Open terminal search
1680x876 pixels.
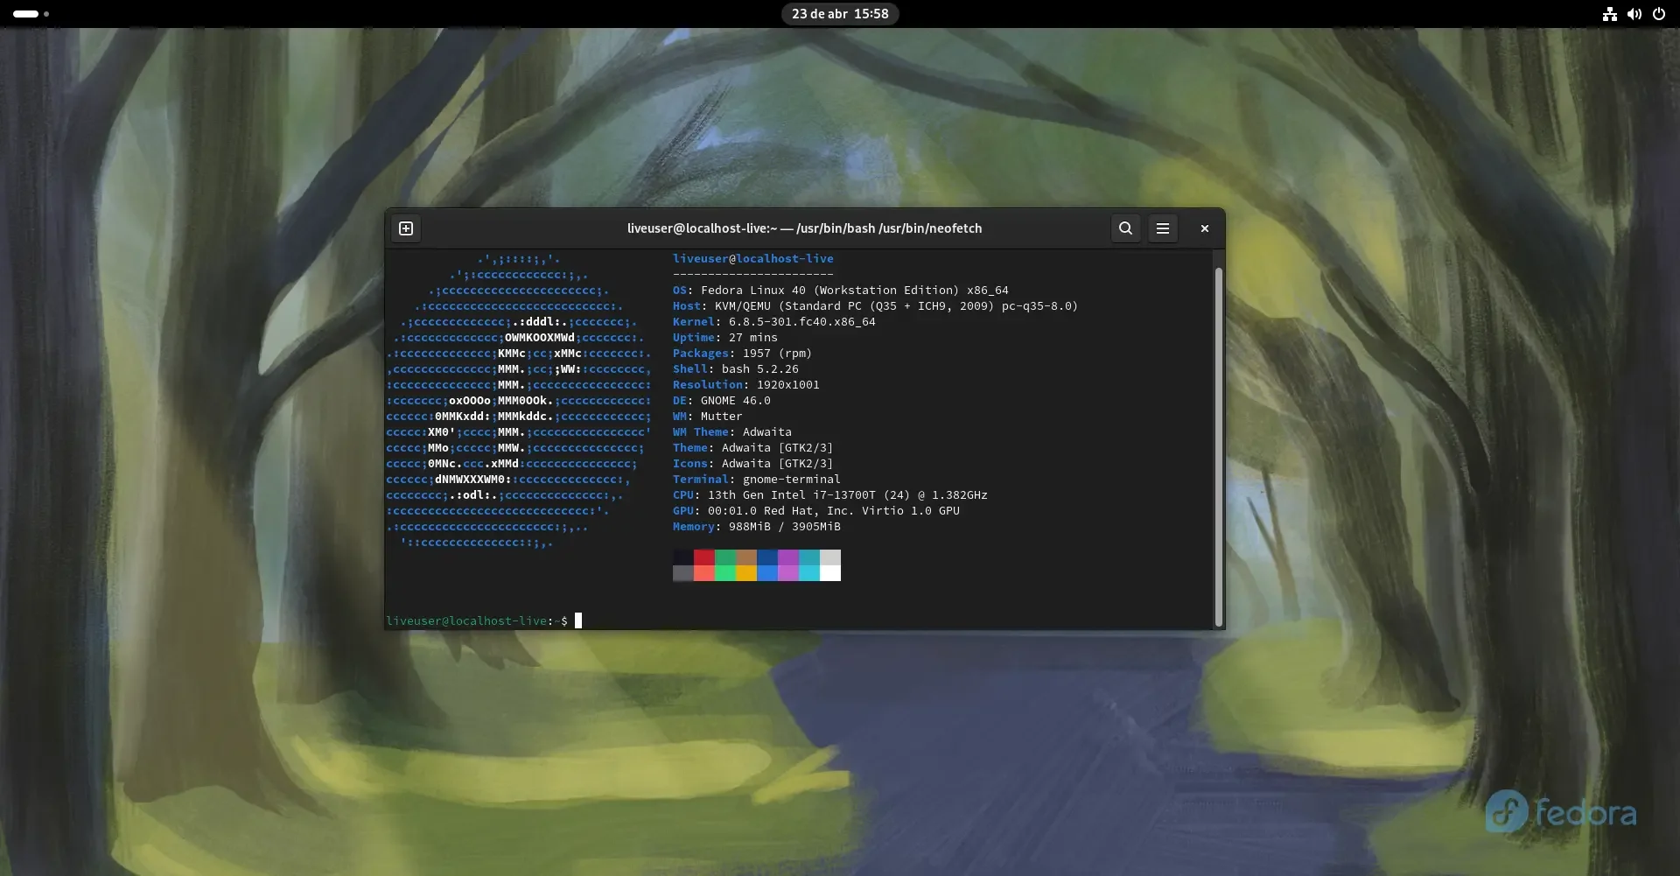pyautogui.click(x=1125, y=228)
